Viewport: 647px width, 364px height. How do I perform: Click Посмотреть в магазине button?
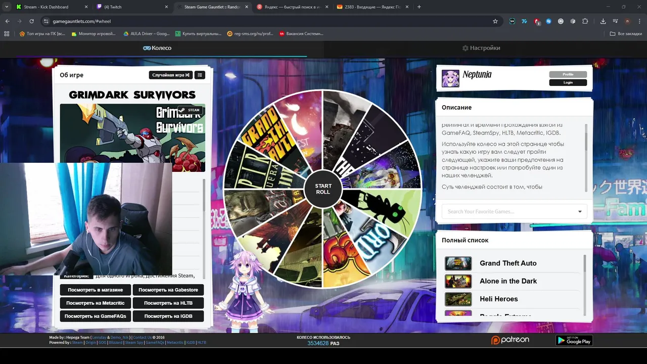pyautogui.click(x=96, y=290)
